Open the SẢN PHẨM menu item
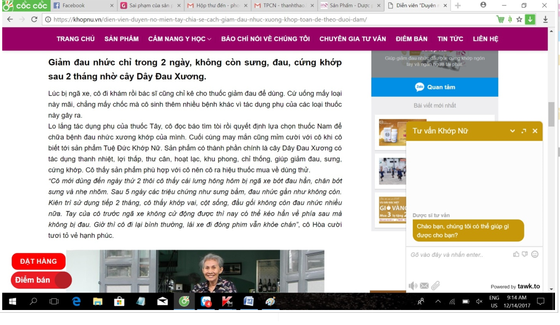 point(121,39)
